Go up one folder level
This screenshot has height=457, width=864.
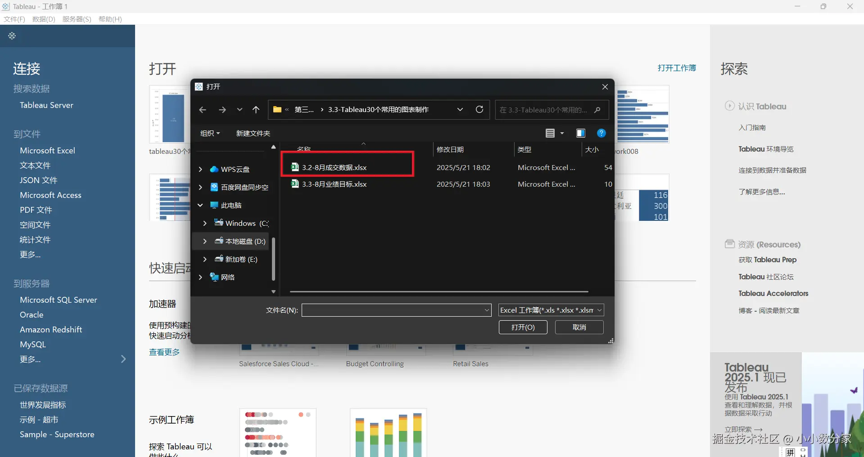(256, 110)
